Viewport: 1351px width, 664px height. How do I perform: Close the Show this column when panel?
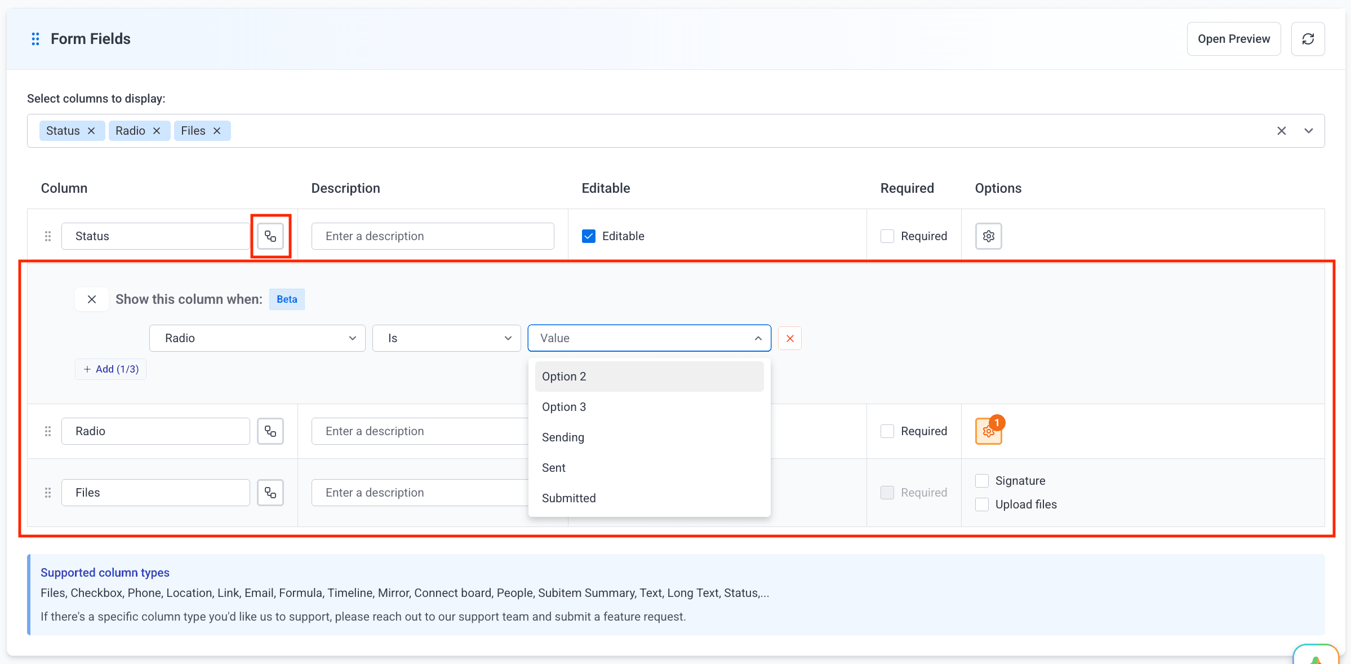click(x=92, y=299)
